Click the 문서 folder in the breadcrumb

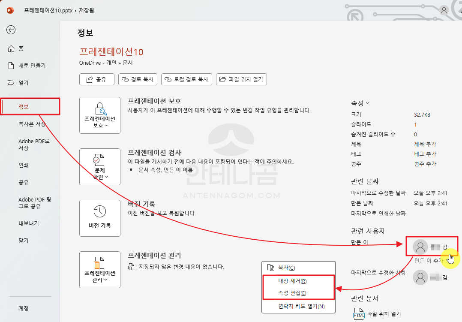tap(128, 63)
